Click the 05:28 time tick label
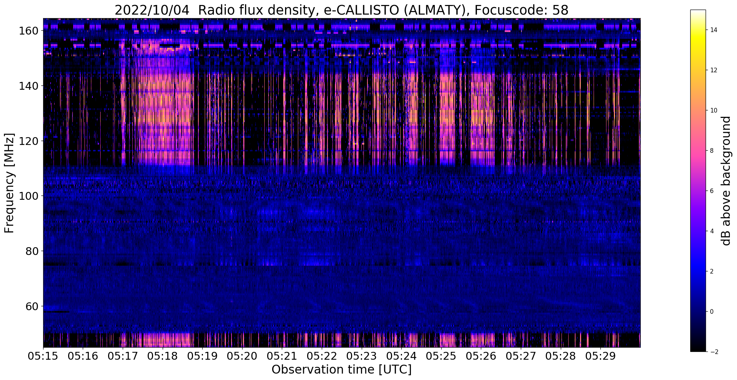This screenshot has height=380, width=737. (x=561, y=356)
